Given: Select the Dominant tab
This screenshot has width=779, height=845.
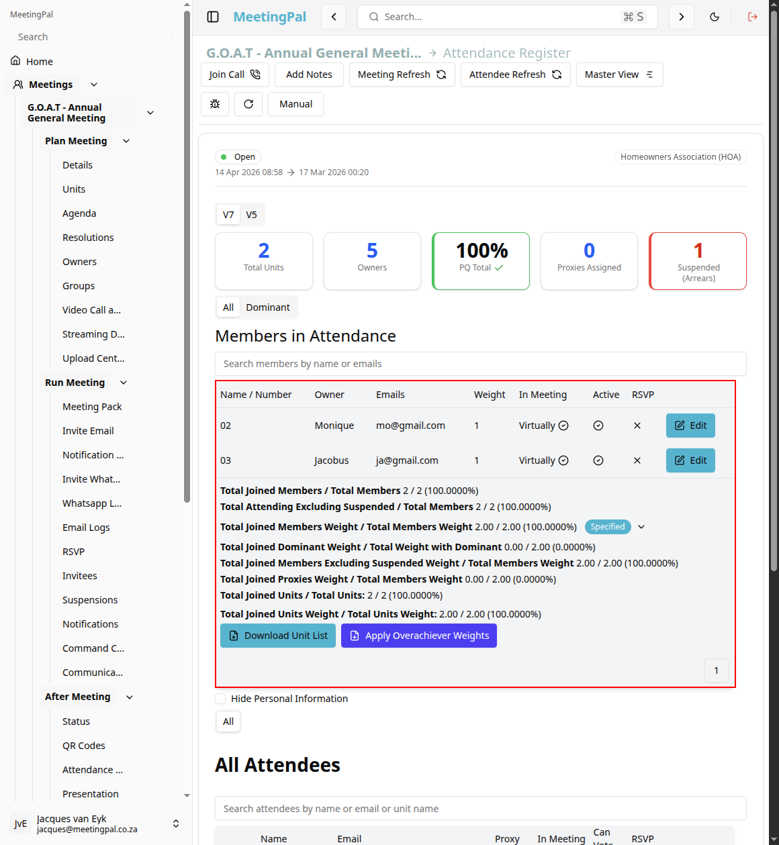Looking at the screenshot, I should coord(268,307).
